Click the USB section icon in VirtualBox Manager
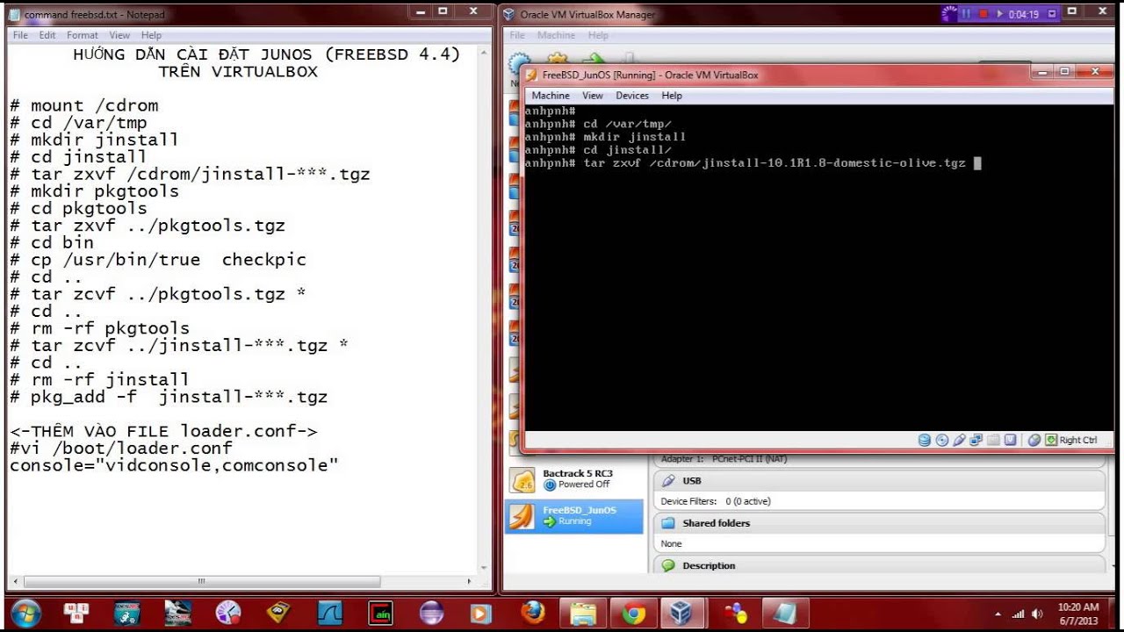1124x632 pixels. pyautogui.click(x=668, y=481)
